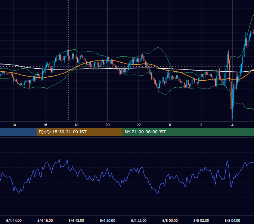
Task: Click the 5/4 20:00 label on the lower axis
Action: [x=108, y=220]
